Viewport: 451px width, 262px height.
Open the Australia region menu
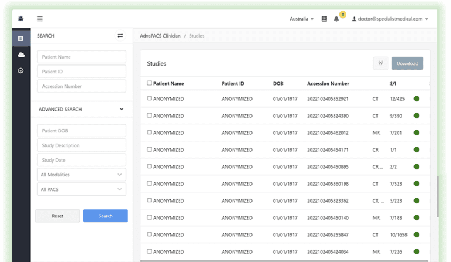tap(301, 19)
